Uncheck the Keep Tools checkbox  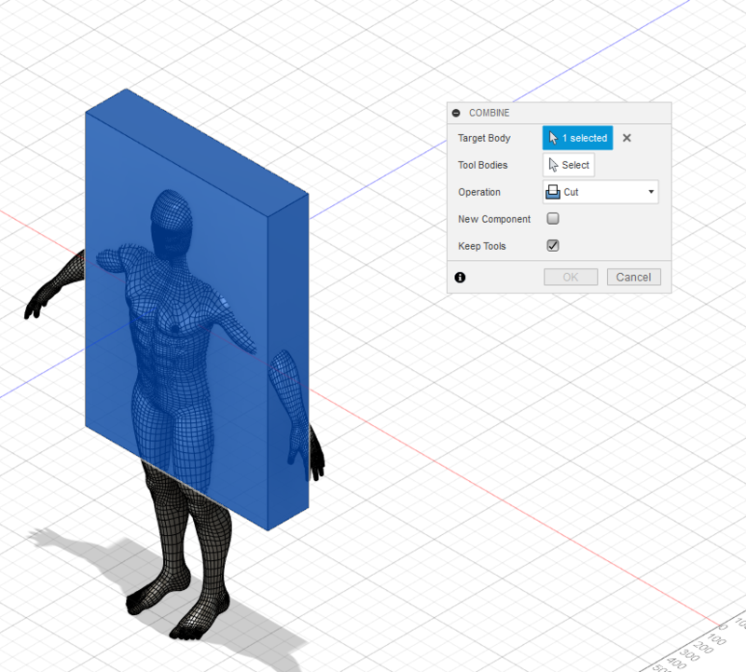553,246
